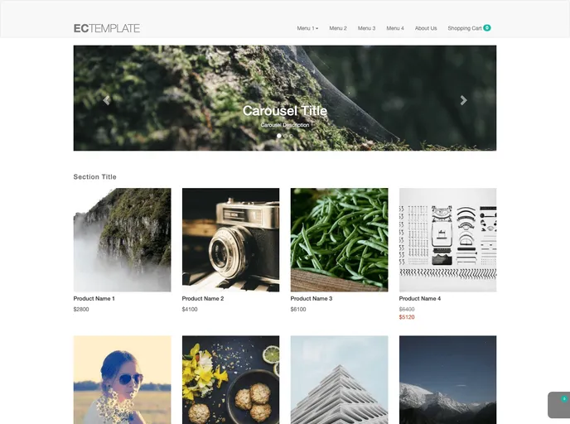Click the ECTEMPLATE logo
The image size is (570, 424).
coord(106,28)
